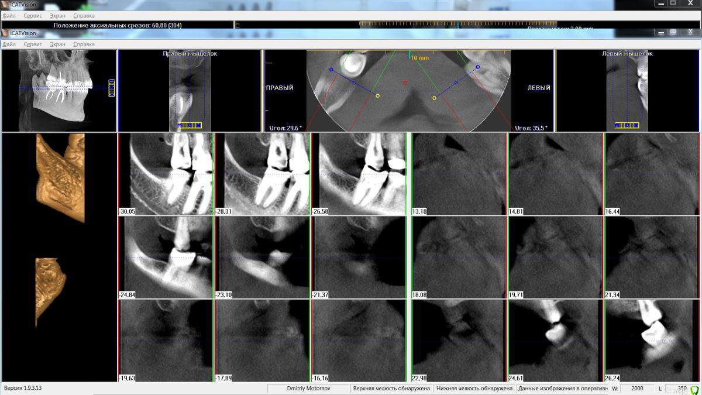Click the green shield icon in status bar
This screenshot has width=702, height=395.
tap(694, 389)
